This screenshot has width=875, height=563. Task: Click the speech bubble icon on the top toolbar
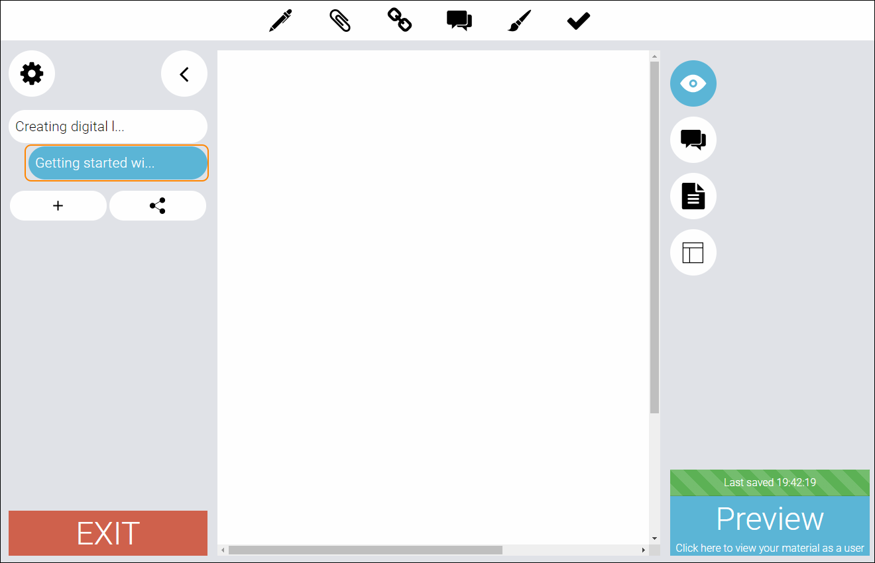click(x=459, y=20)
